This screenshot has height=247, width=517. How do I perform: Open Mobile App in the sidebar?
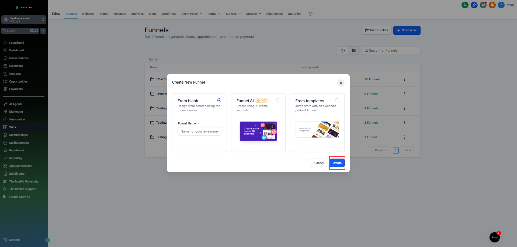pos(17,174)
